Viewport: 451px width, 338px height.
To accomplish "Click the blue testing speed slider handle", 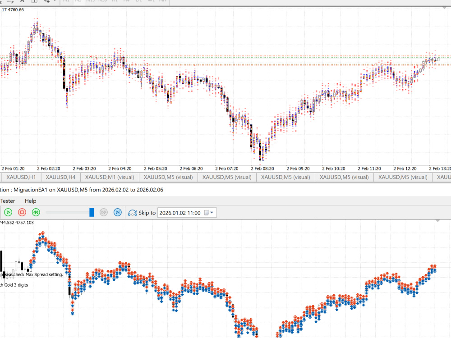I will pos(92,212).
